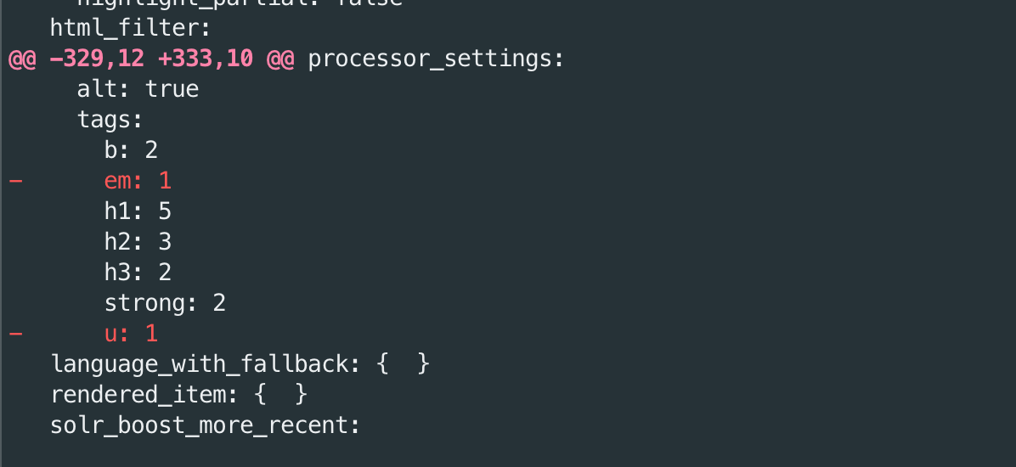1016x467 pixels.
Task: Select the 'alt: true' line
Action: 138,89
